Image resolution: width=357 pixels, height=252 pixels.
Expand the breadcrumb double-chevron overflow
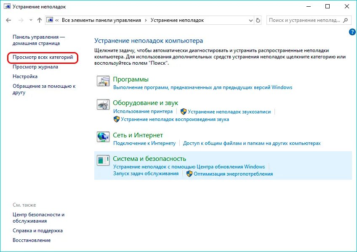(x=57, y=21)
